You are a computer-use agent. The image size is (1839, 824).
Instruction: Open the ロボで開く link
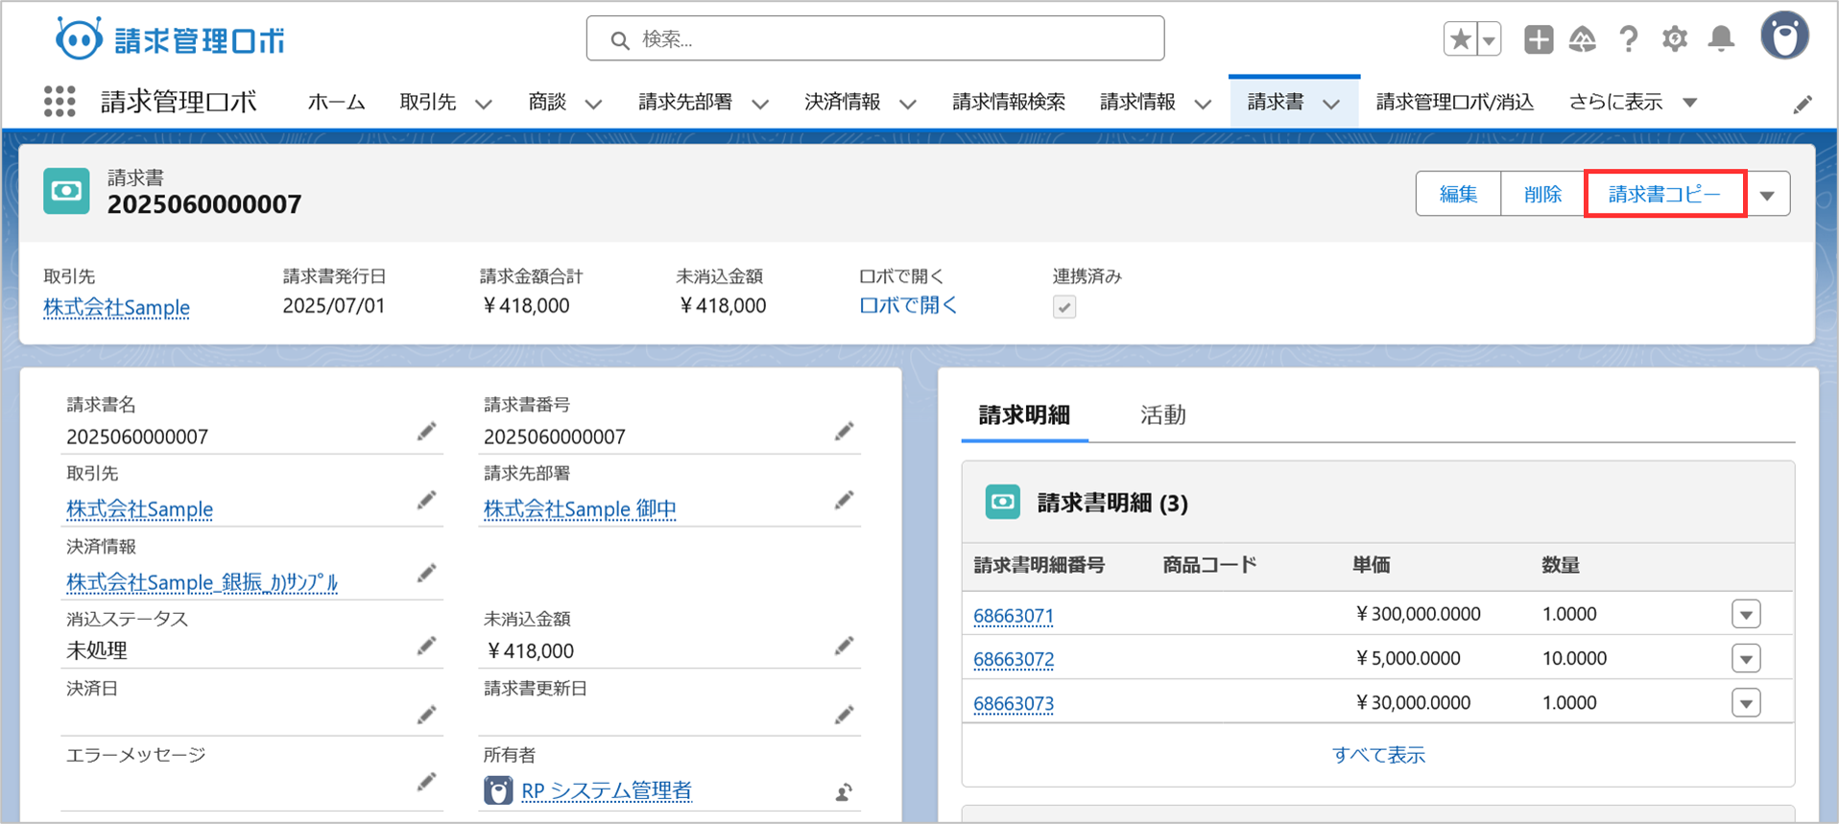pyautogui.click(x=907, y=306)
